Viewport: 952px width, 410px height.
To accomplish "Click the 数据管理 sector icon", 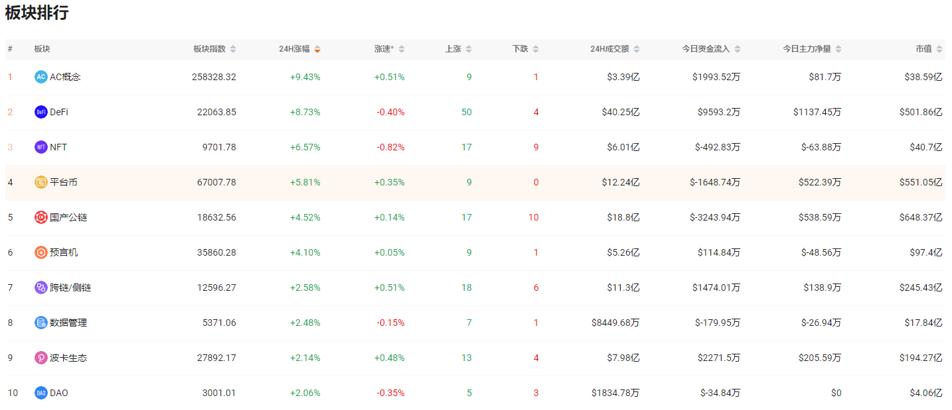I will (41, 323).
